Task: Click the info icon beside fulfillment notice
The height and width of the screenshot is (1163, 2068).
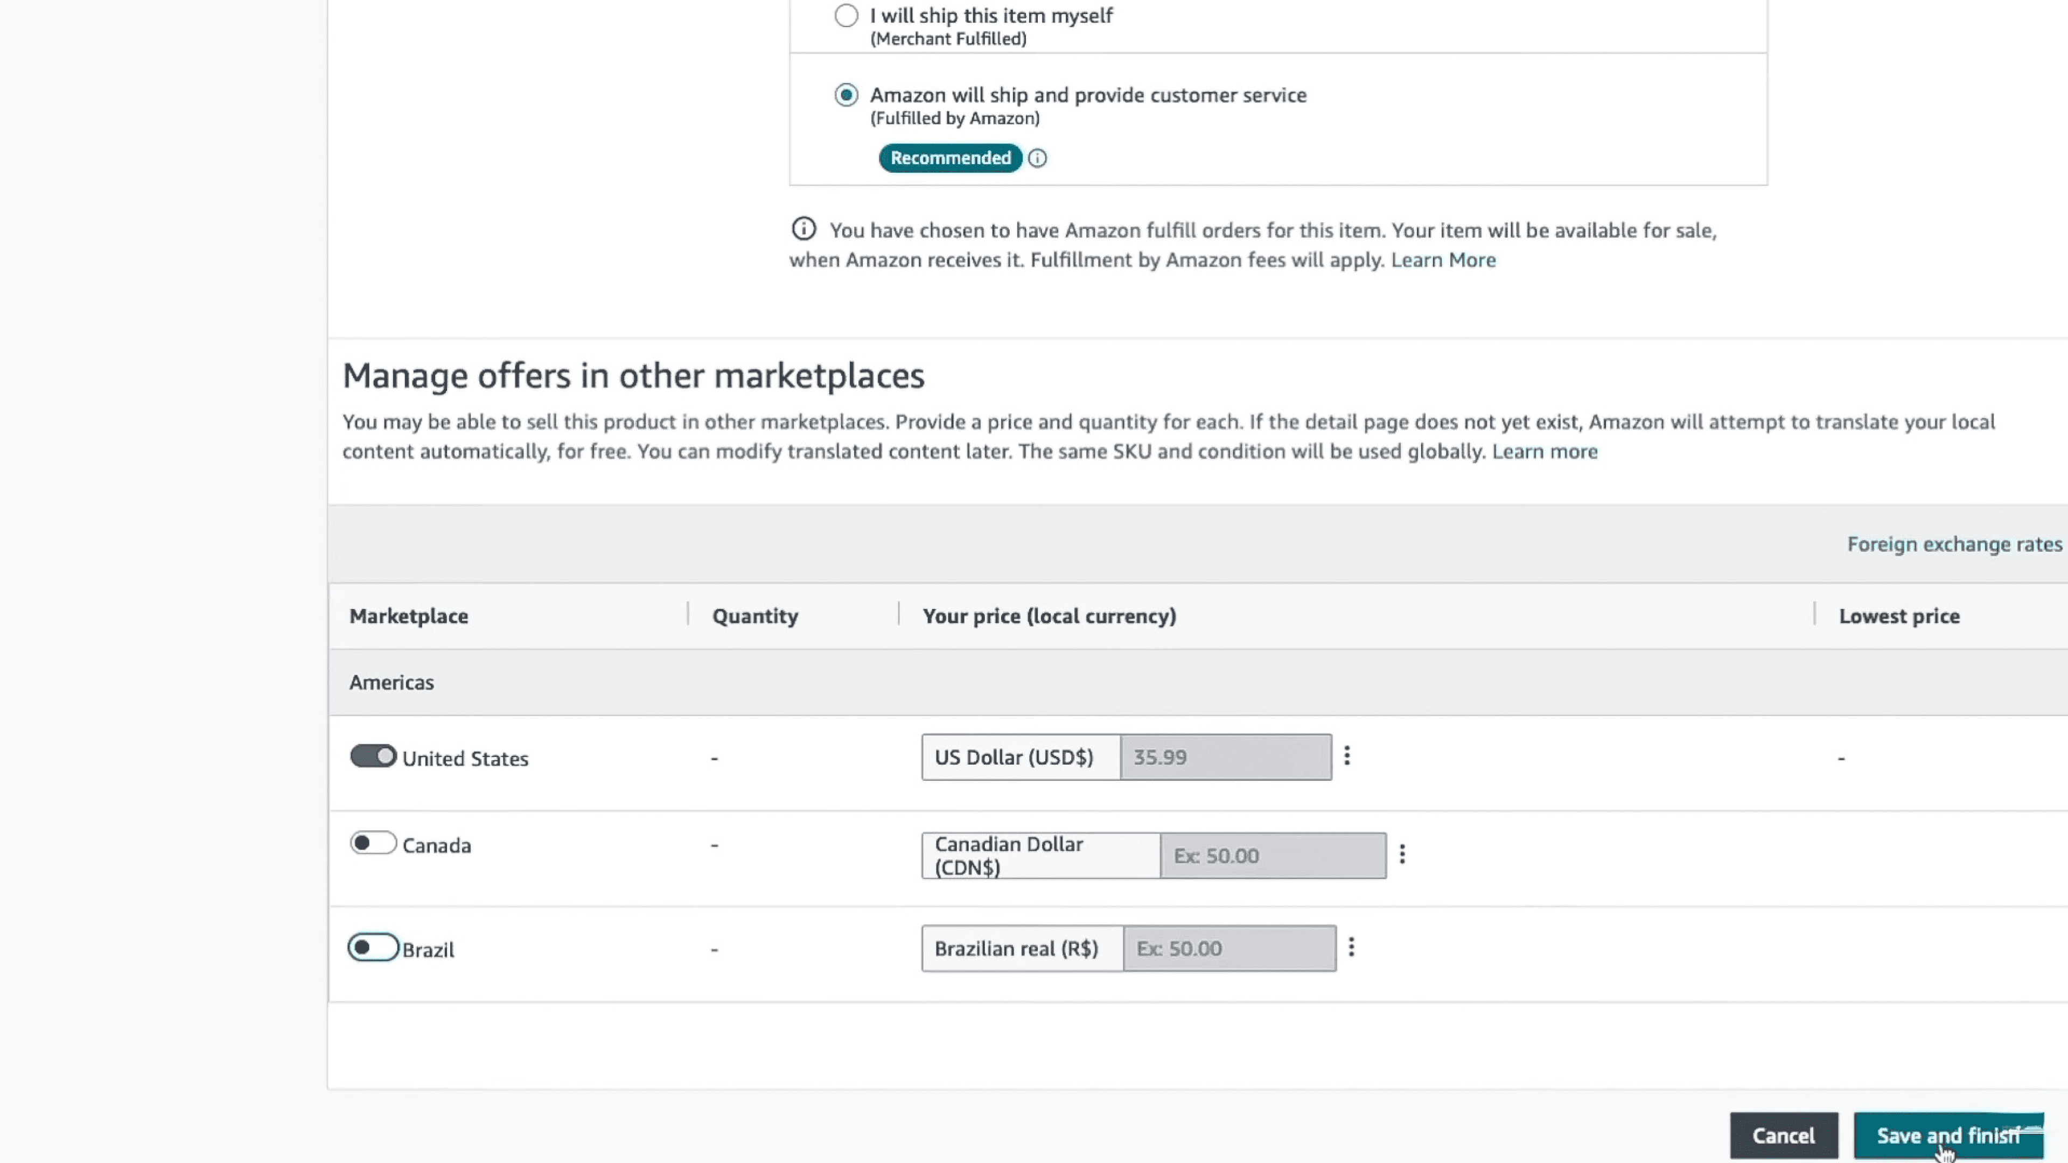Action: click(x=804, y=229)
